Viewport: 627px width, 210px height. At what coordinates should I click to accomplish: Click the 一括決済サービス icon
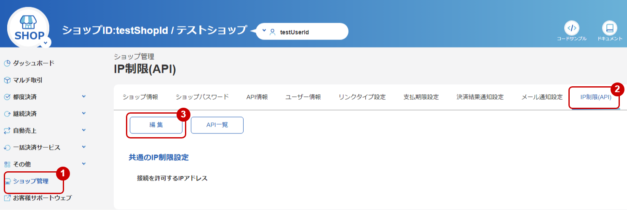(7, 148)
